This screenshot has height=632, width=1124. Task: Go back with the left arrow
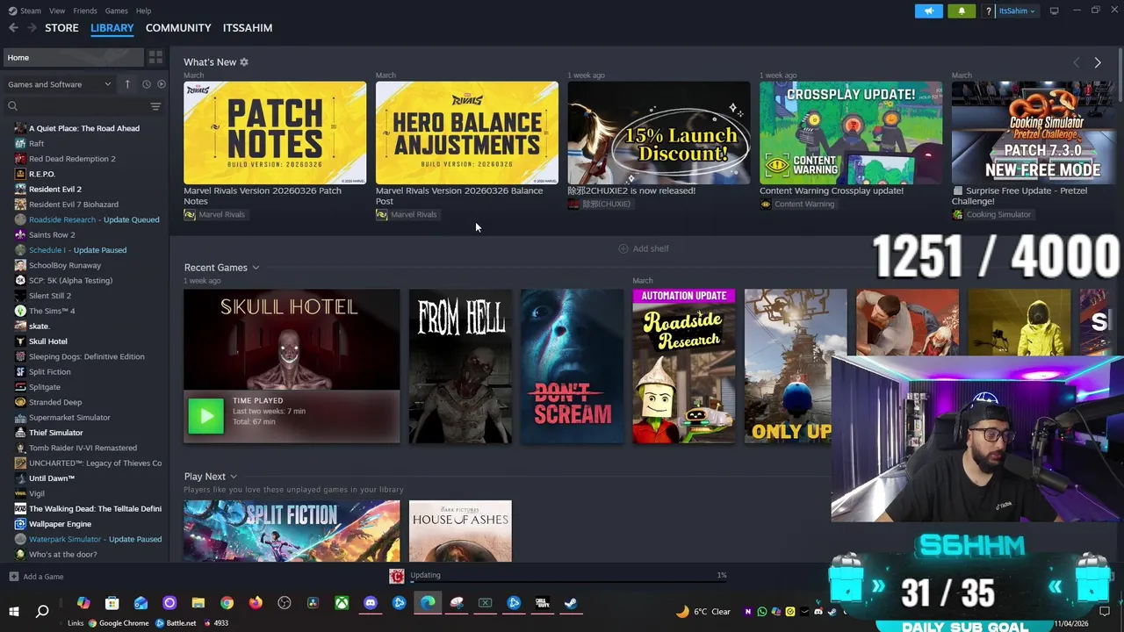pyautogui.click(x=13, y=28)
